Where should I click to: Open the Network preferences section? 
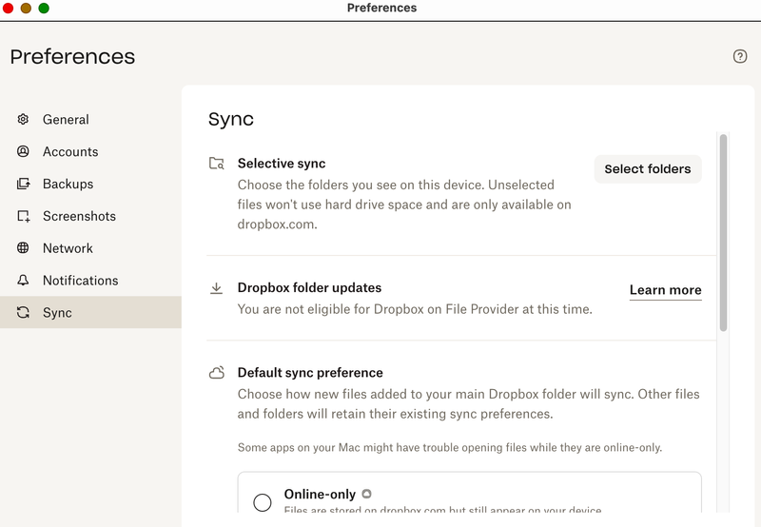pyautogui.click(x=68, y=248)
